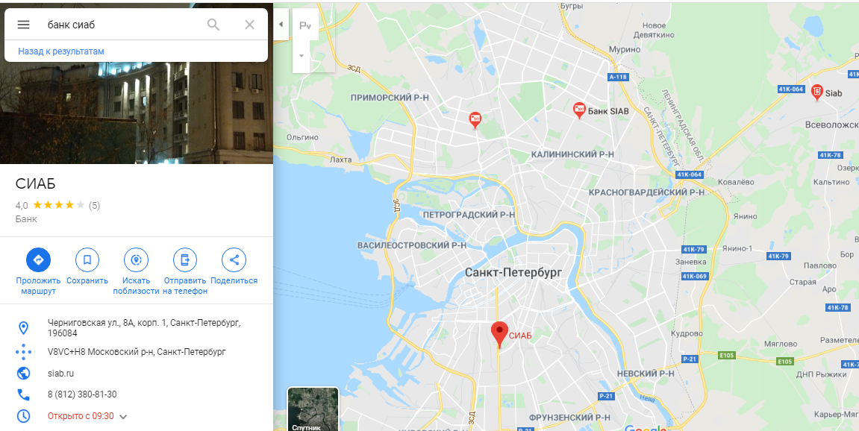Screen dimensions: 859x431
Task: Select the Siab marker near Всеволожск
Action: [816, 92]
